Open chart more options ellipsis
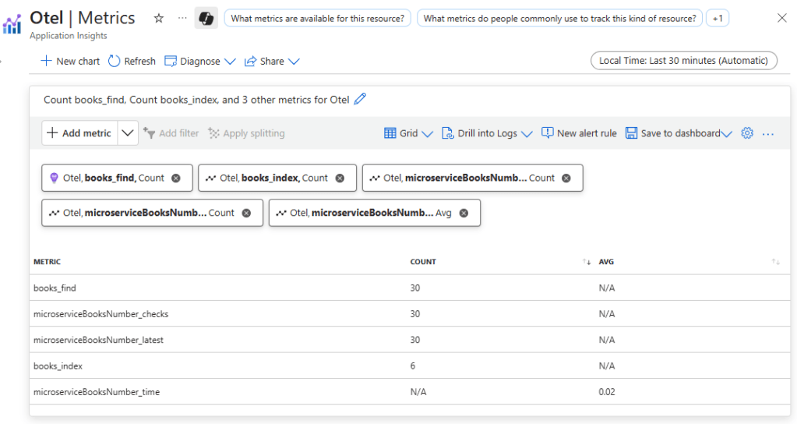The width and height of the screenshot is (797, 424). click(x=768, y=133)
